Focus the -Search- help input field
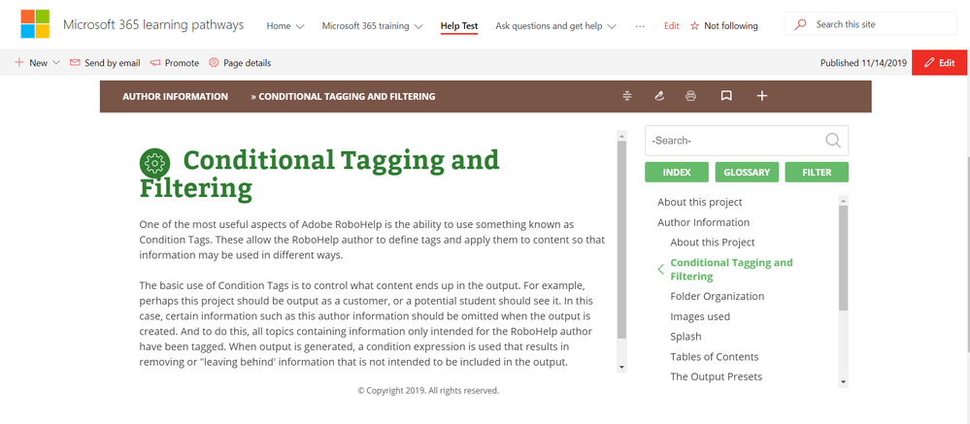970x424 pixels. pos(735,141)
